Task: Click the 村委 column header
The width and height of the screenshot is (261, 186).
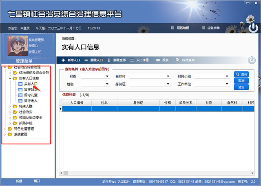Action: (209, 103)
